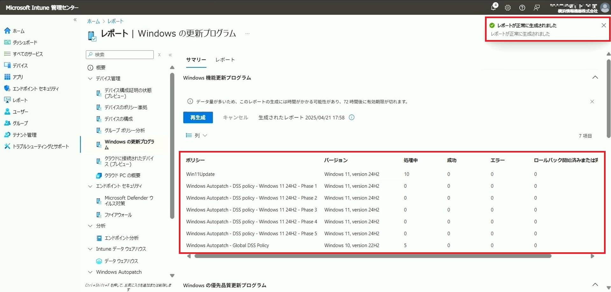Screen dimensions: 611x292
Task: Sort by ポリシー column header
Action: pyautogui.click(x=195, y=160)
